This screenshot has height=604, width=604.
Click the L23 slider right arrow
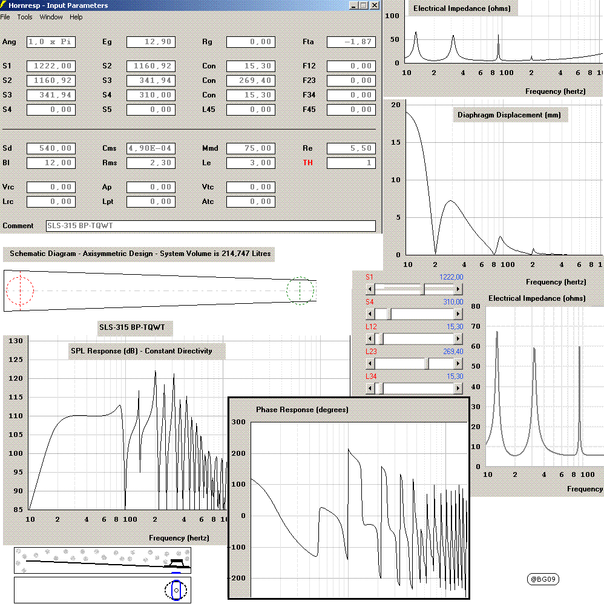(x=458, y=363)
